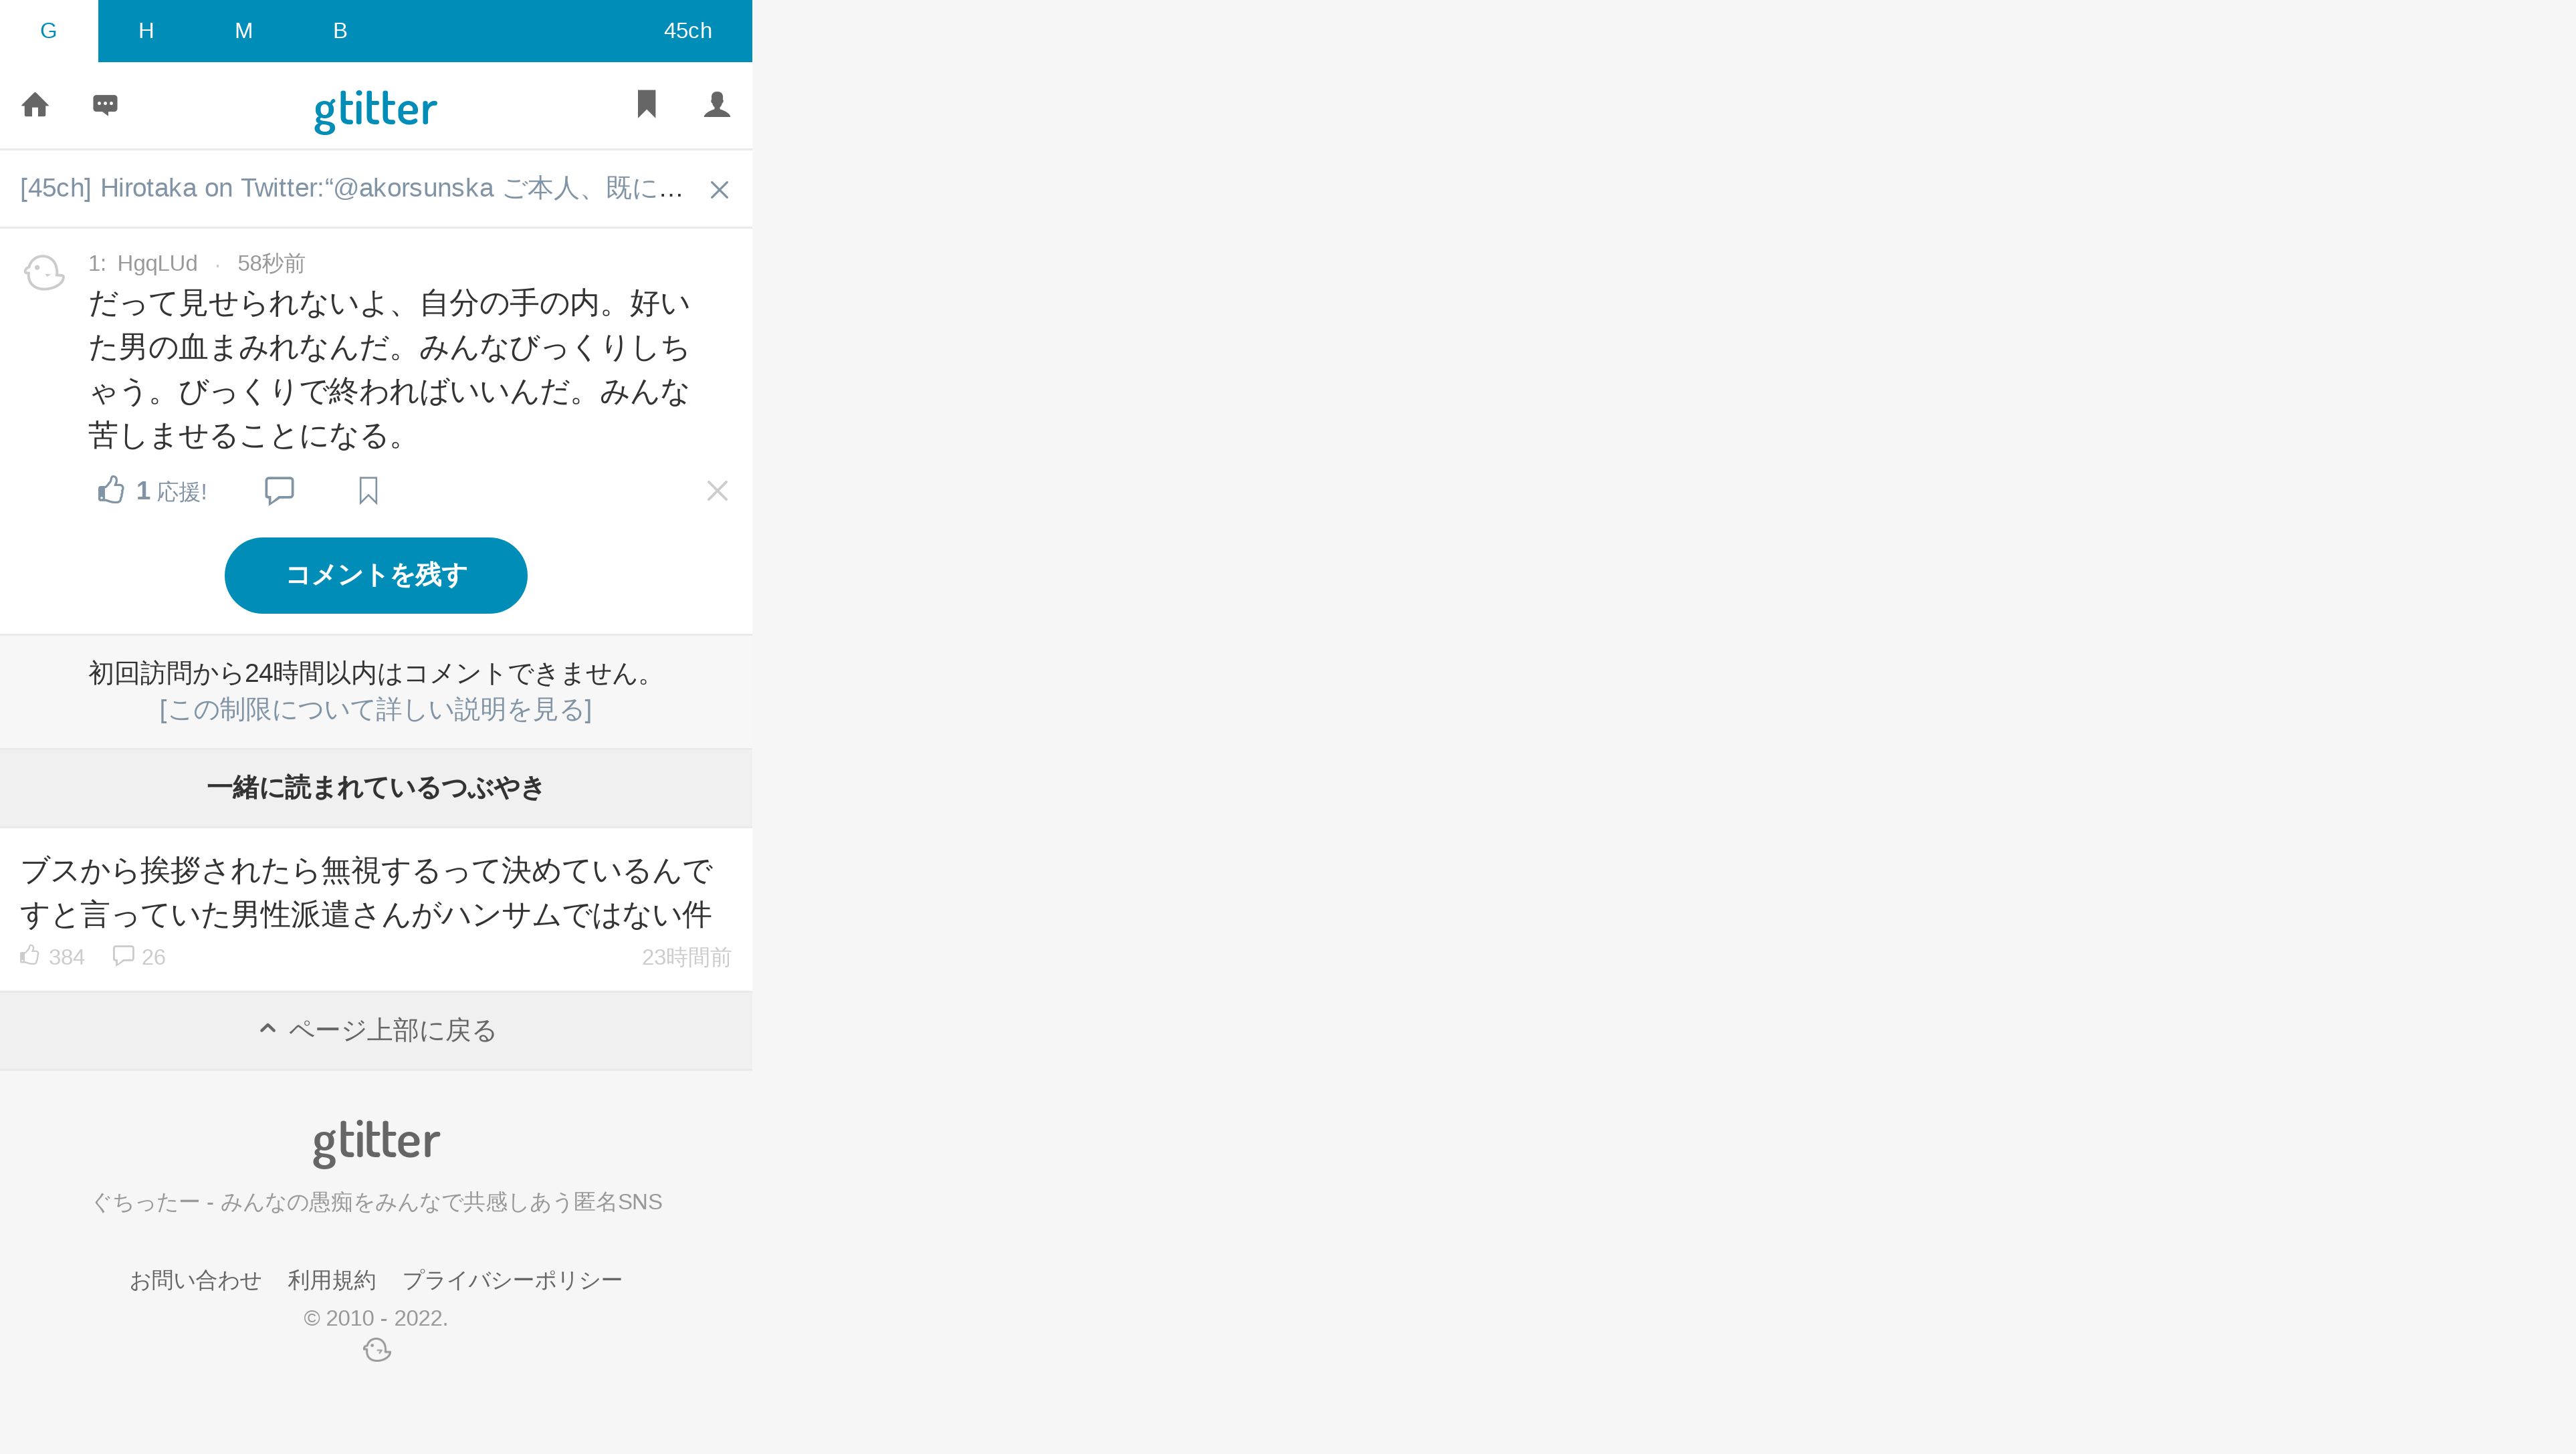The width and height of the screenshot is (2576, 1454).
Task: Open the home icon
Action: pyautogui.click(x=35, y=105)
